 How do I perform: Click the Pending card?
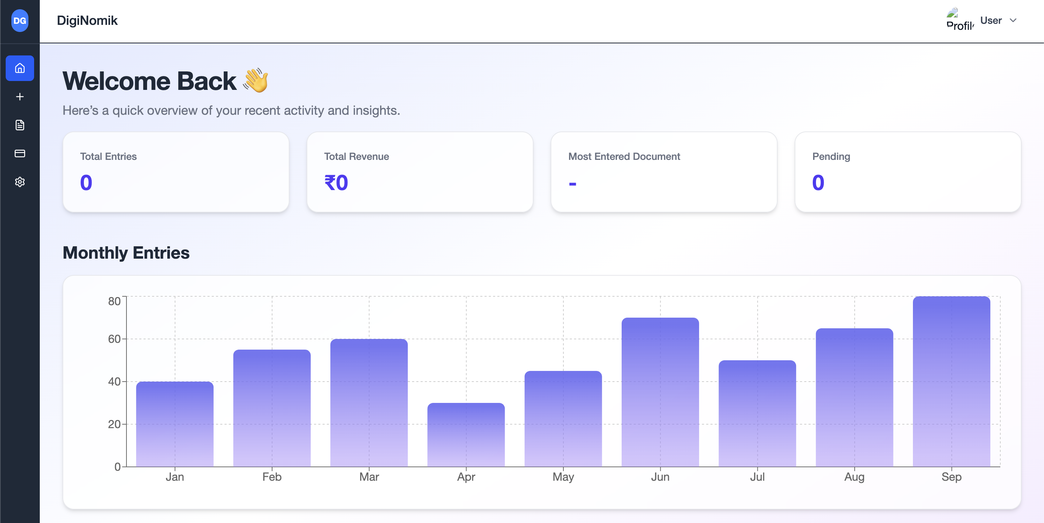909,172
